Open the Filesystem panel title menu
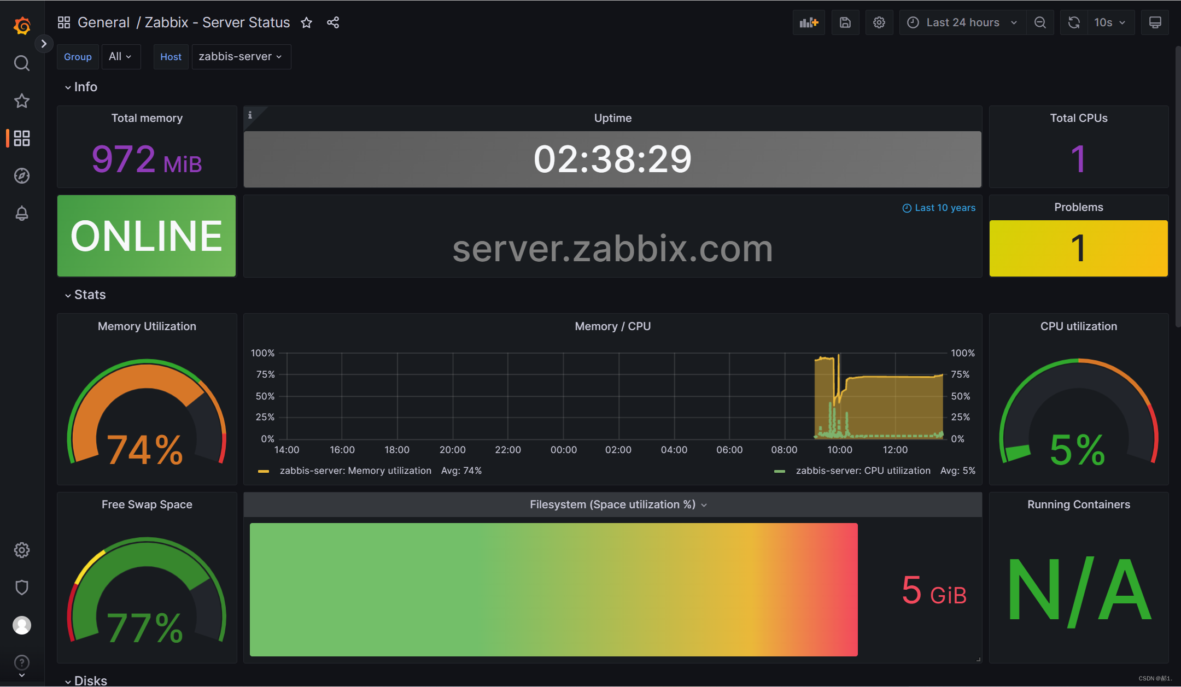The image size is (1181, 687). pyautogui.click(x=612, y=504)
